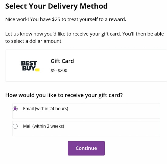The width and height of the screenshot is (167, 164).
Task: Click the 'Let us know how' paragraph
Action: [x=84, y=38]
